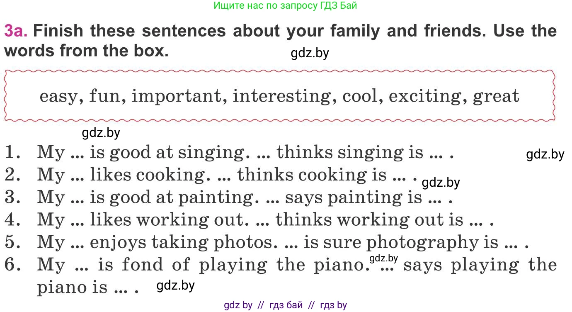The height and width of the screenshot is (312, 572).
Task: Click the purple footer text line
Action: click(x=285, y=305)
